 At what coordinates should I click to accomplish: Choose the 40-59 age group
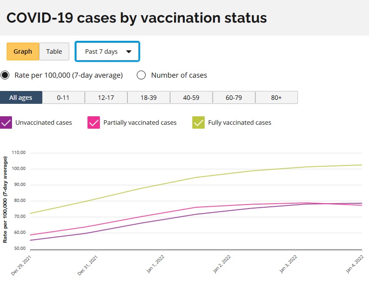[191, 98]
